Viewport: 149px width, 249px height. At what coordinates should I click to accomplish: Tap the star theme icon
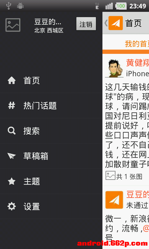point(12,181)
